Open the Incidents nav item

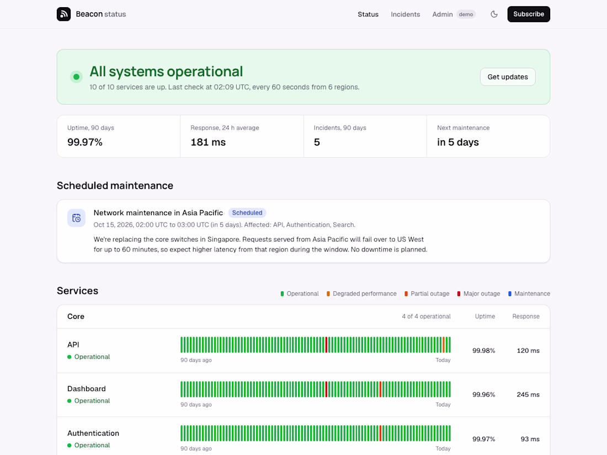pyautogui.click(x=406, y=14)
